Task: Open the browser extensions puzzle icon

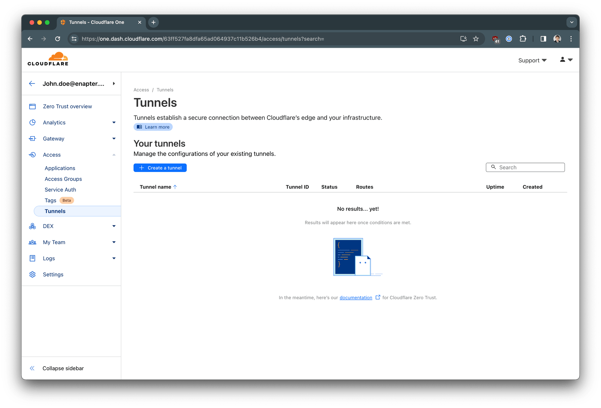Action: tap(523, 39)
